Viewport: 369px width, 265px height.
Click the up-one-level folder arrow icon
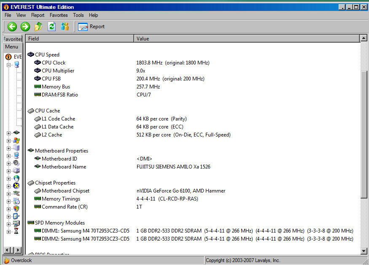point(38,27)
